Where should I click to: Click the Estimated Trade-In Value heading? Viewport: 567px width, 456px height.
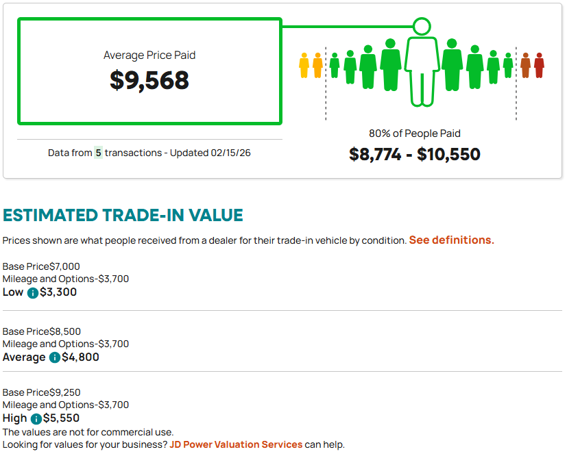123,216
